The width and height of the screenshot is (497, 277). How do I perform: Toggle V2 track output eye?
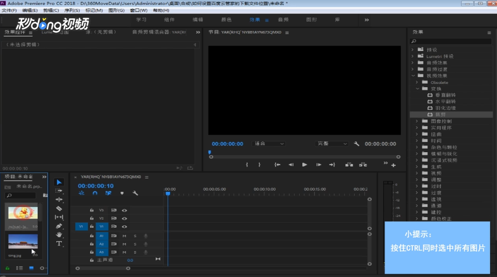[125, 218]
